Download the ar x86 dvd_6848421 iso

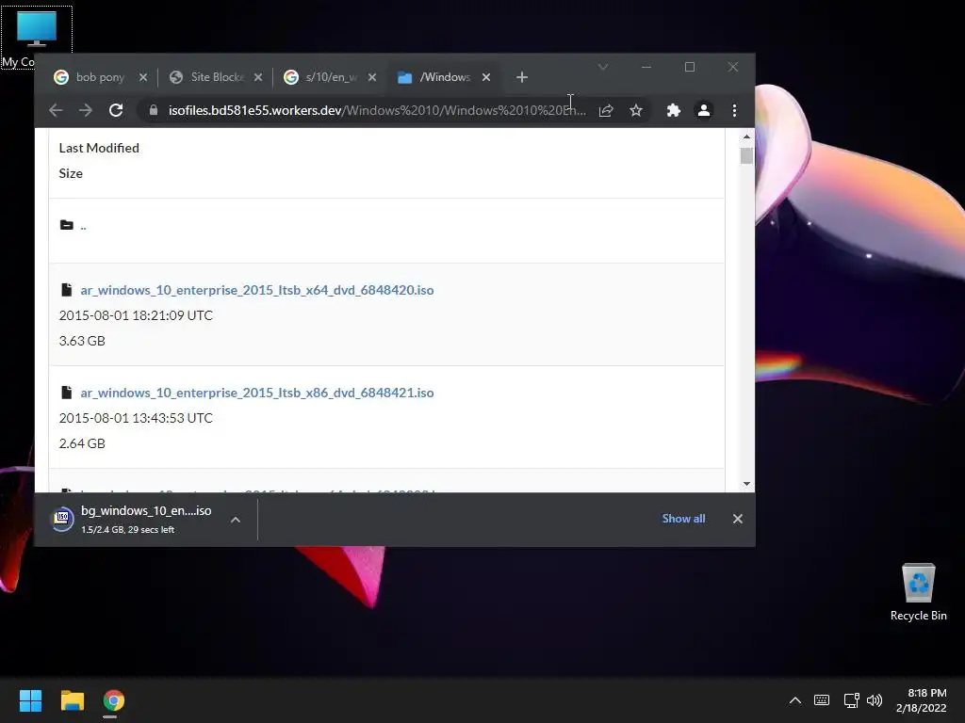pyautogui.click(x=256, y=393)
